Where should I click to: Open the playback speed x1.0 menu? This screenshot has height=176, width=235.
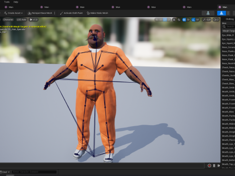pos(33,20)
